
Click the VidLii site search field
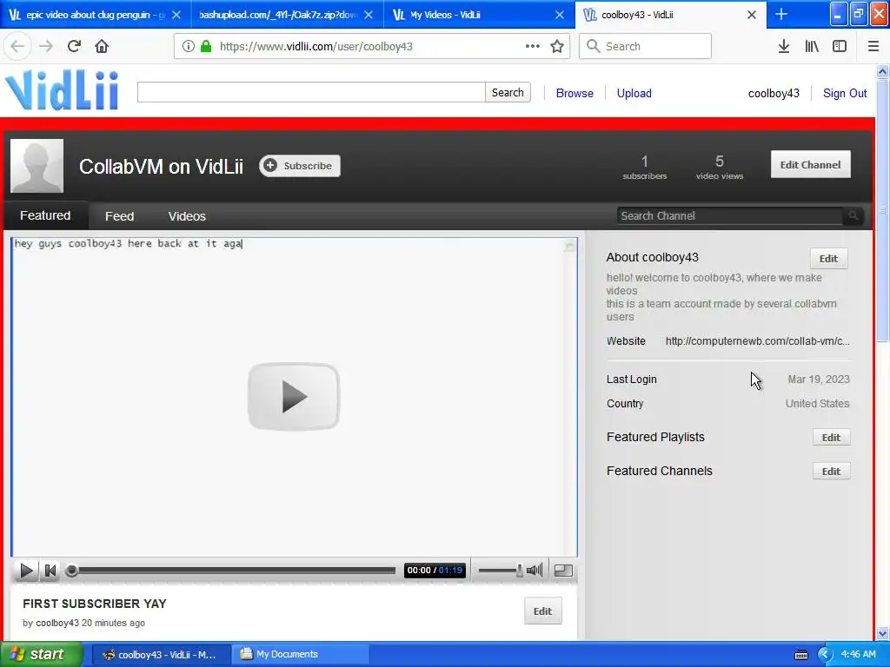click(x=311, y=92)
